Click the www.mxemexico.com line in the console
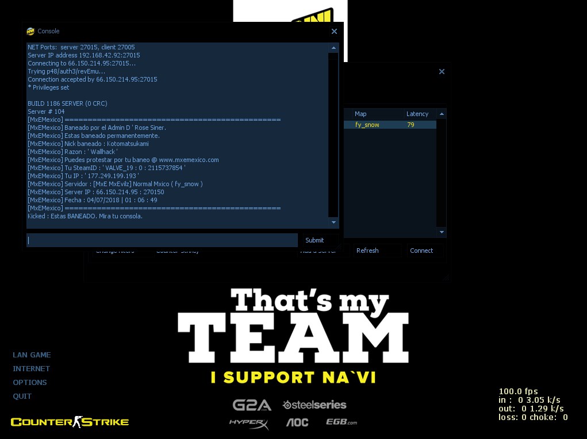The image size is (587, 439). [123, 160]
